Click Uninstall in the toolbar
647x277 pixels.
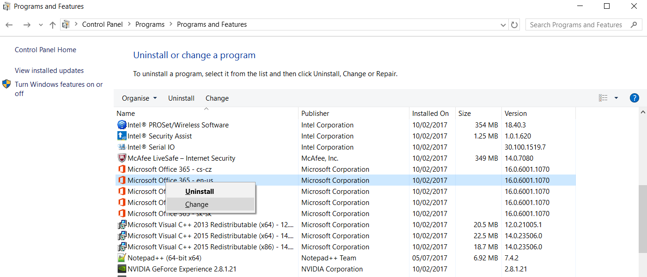pos(181,98)
